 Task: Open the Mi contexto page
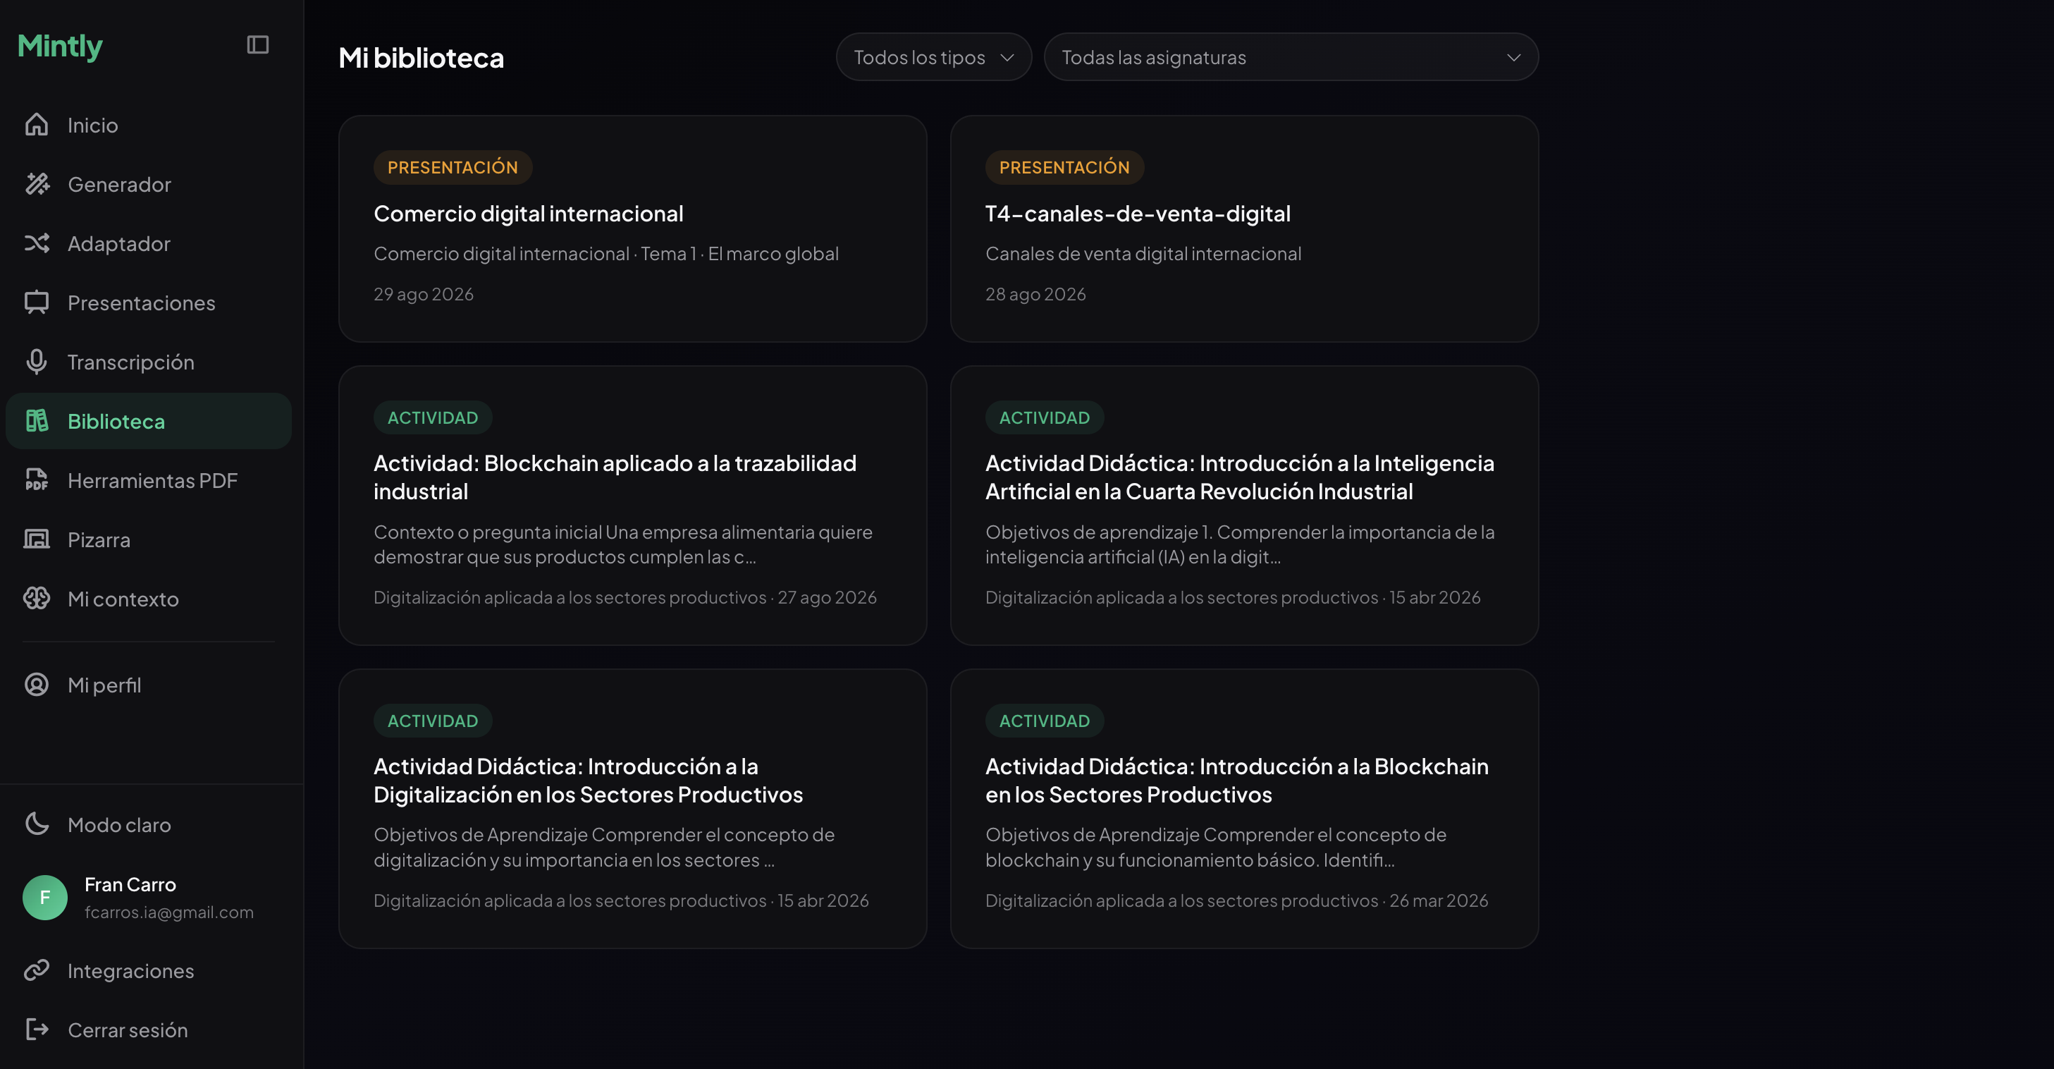click(x=148, y=599)
